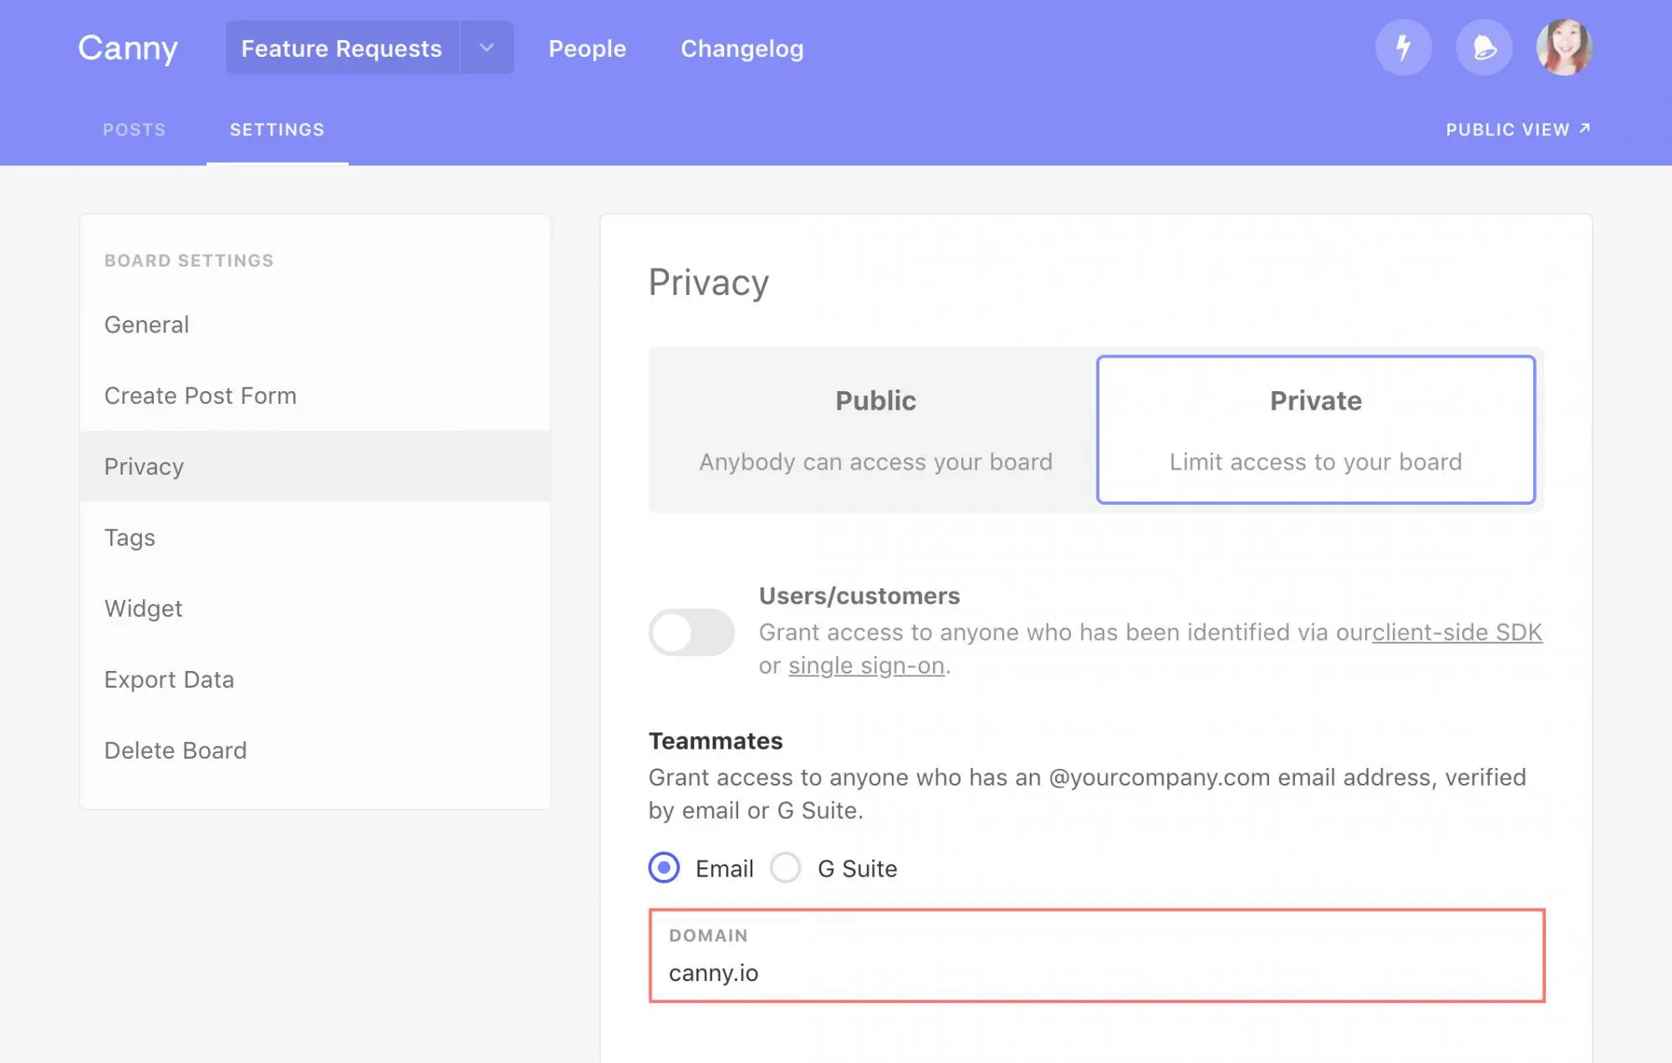This screenshot has width=1672, height=1063.
Task: Expand the board selector chevron dropdown
Action: click(487, 48)
